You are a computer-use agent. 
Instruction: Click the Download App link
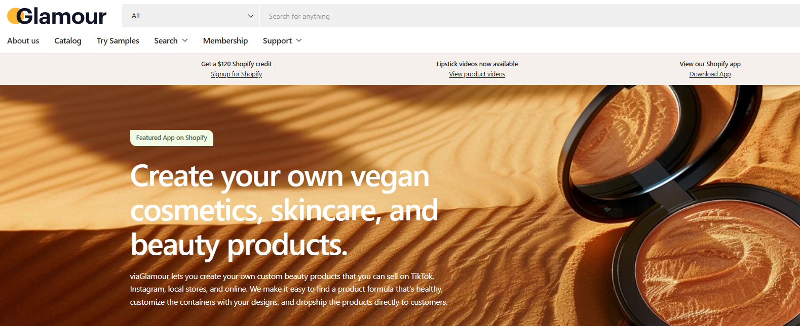pyautogui.click(x=710, y=74)
